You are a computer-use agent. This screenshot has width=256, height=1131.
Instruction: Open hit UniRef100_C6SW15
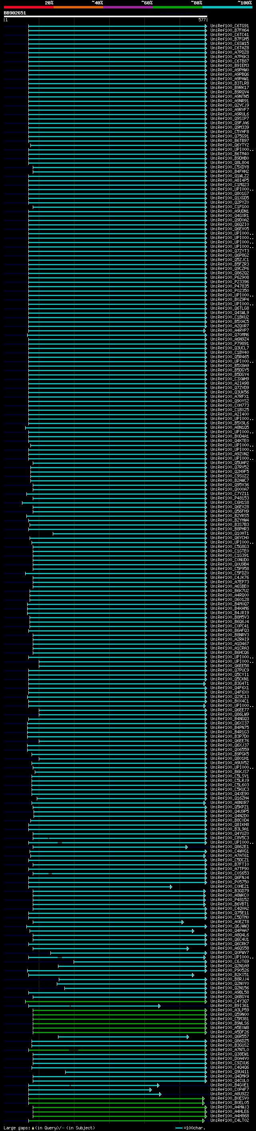click(x=230, y=44)
